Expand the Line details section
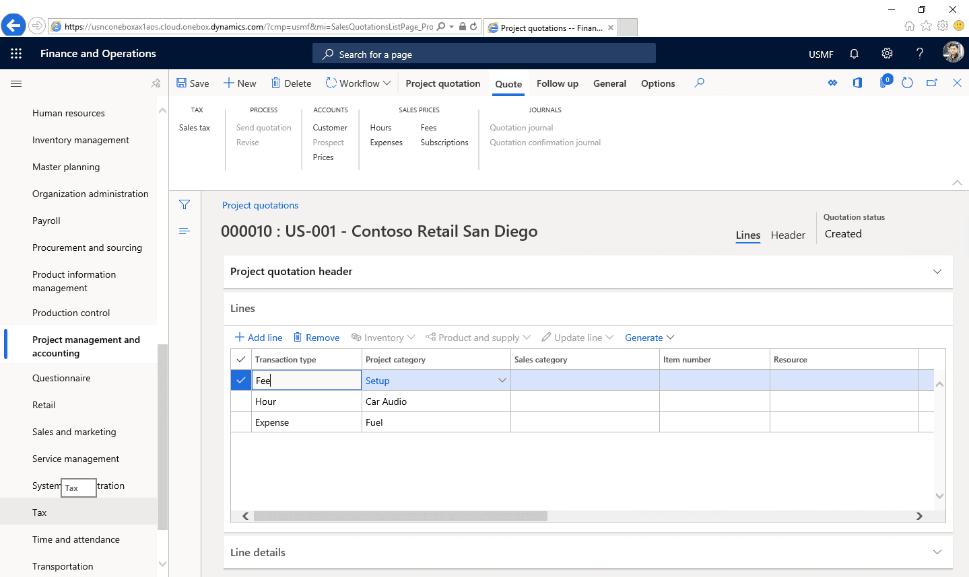 [588, 553]
